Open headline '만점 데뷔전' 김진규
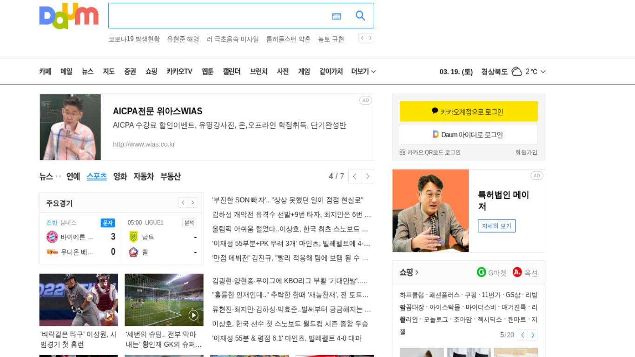The height and width of the screenshot is (357, 635). click(290, 258)
